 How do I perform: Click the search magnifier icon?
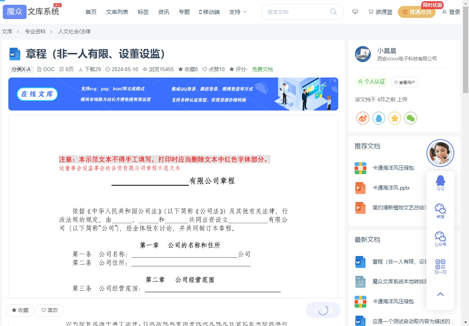[x=333, y=12]
